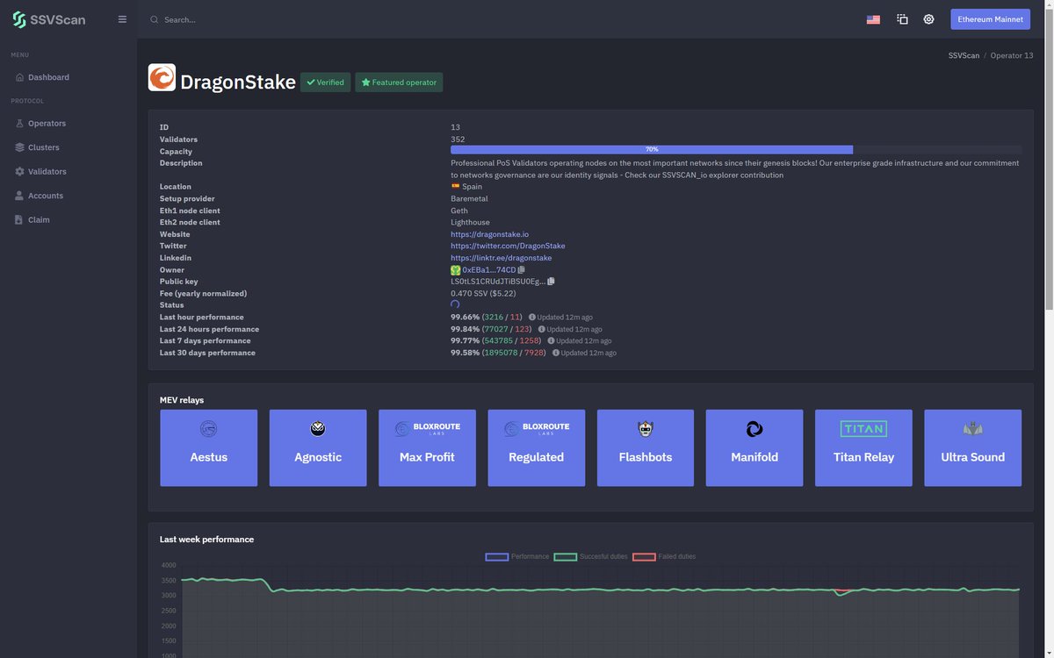Select the Manifold relay card
The image size is (1054, 658).
(x=754, y=448)
